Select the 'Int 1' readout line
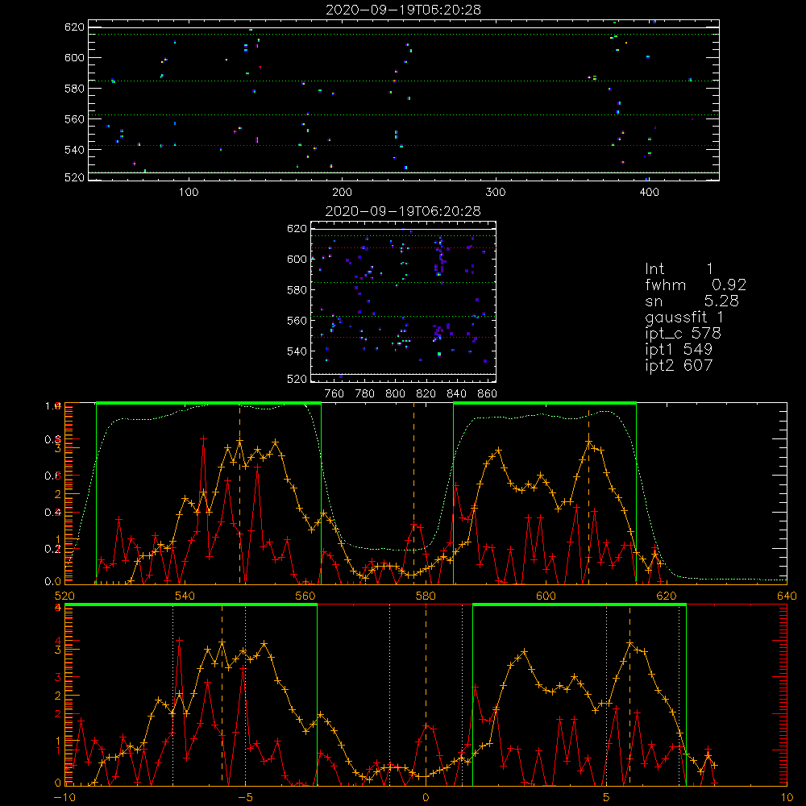 coord(679,269)
